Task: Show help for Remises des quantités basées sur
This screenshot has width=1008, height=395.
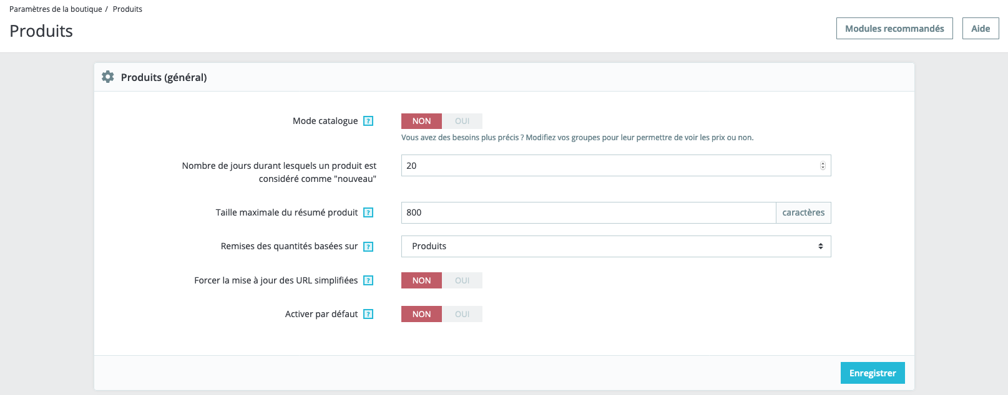Action: (368, 247)
